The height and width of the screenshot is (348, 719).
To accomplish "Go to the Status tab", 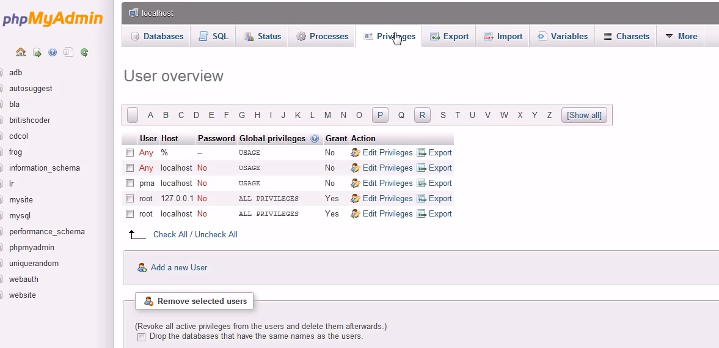I will pyautogui.click(x=262, y=36).
